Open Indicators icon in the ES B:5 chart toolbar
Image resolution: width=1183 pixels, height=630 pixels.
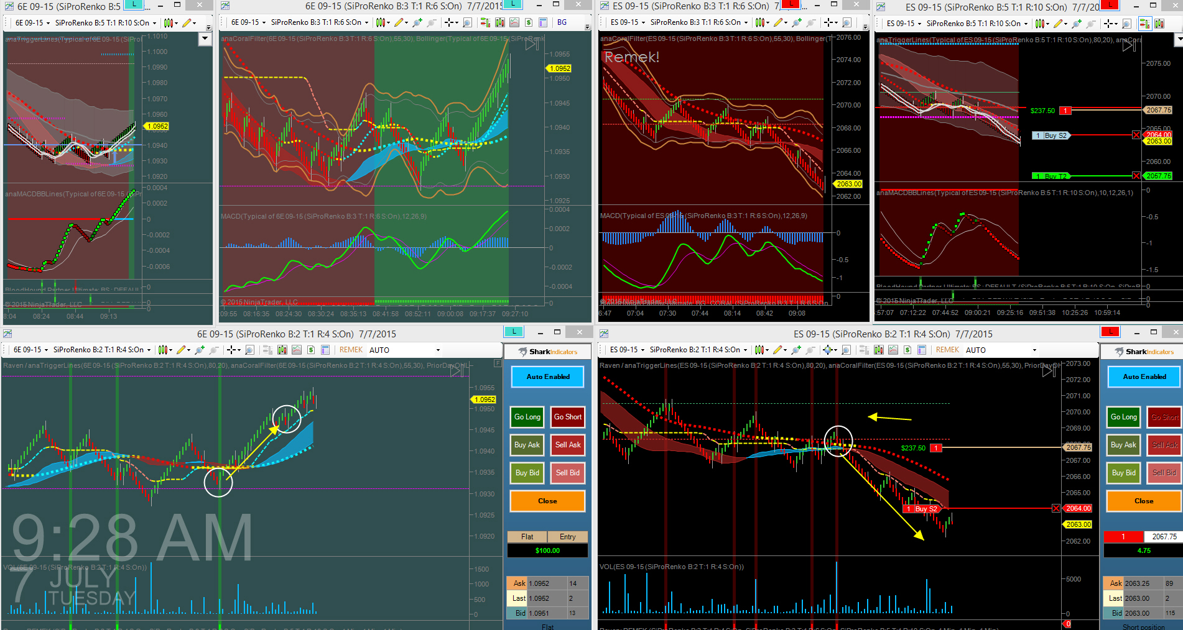pyautogui.click(x=1159, y=24)
